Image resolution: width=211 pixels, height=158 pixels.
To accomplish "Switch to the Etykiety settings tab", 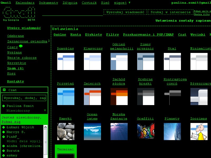I will 93,34.
